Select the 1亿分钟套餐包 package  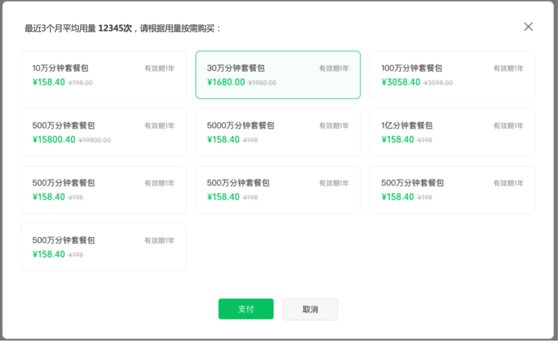pyautogui.click(x=452, y=132)
